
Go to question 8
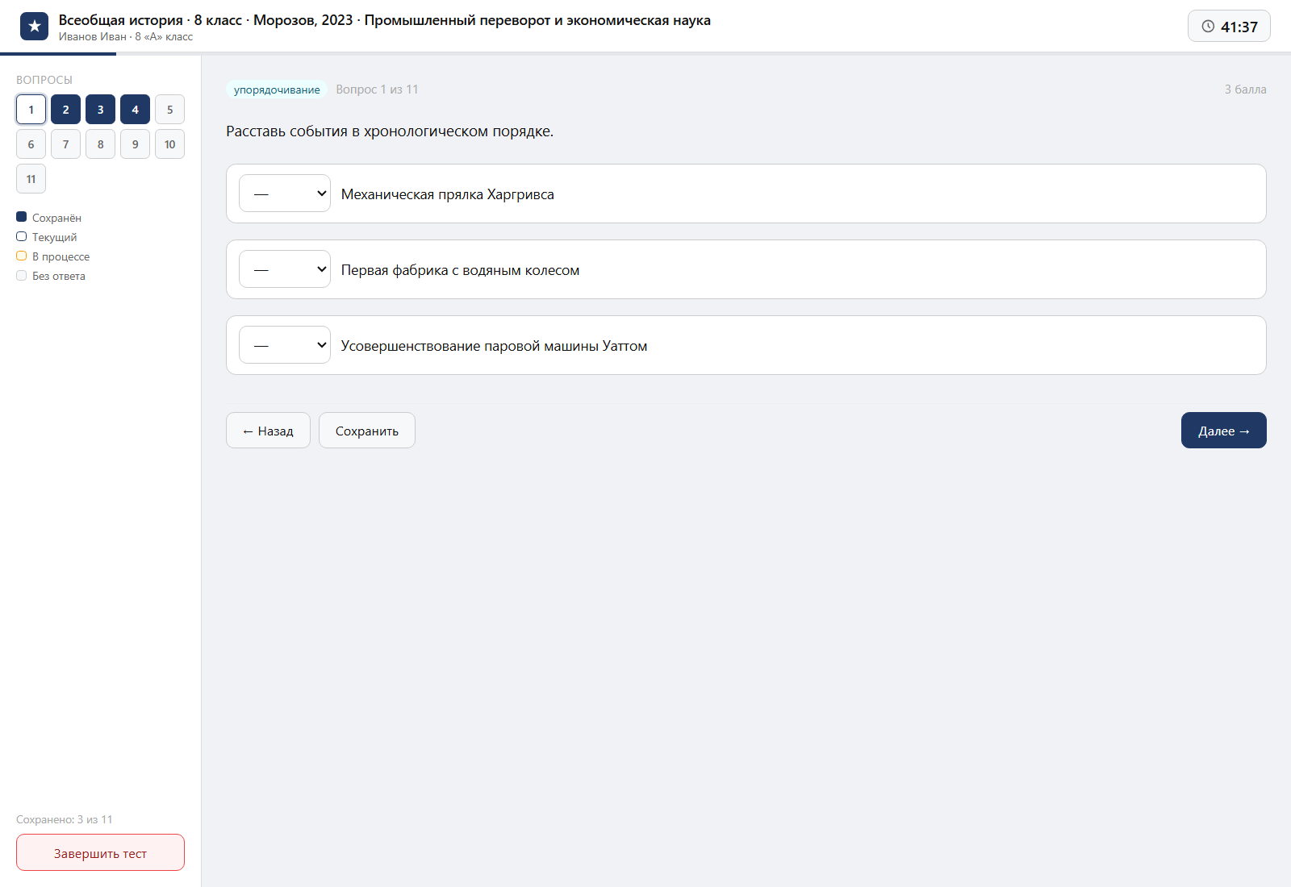pos(100,144)
